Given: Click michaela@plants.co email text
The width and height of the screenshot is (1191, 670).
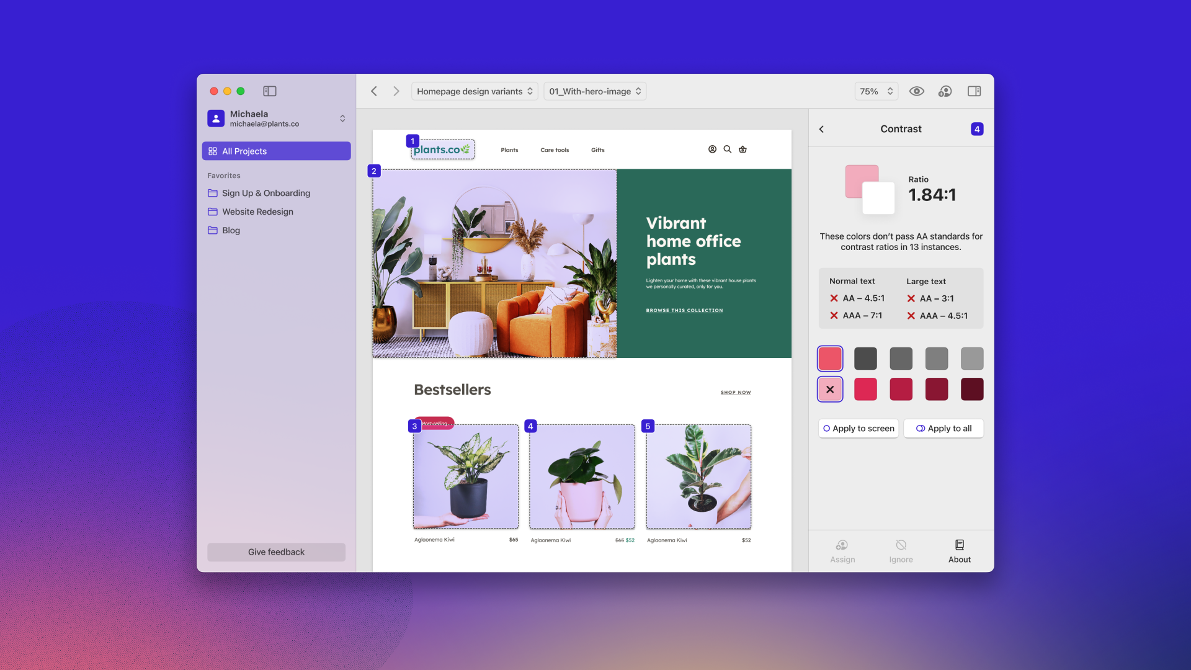Looking at the screenshot, I should click(x=264, y=124).
